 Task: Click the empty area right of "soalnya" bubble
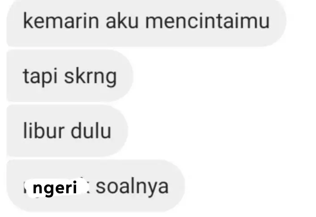pos(250,186)
